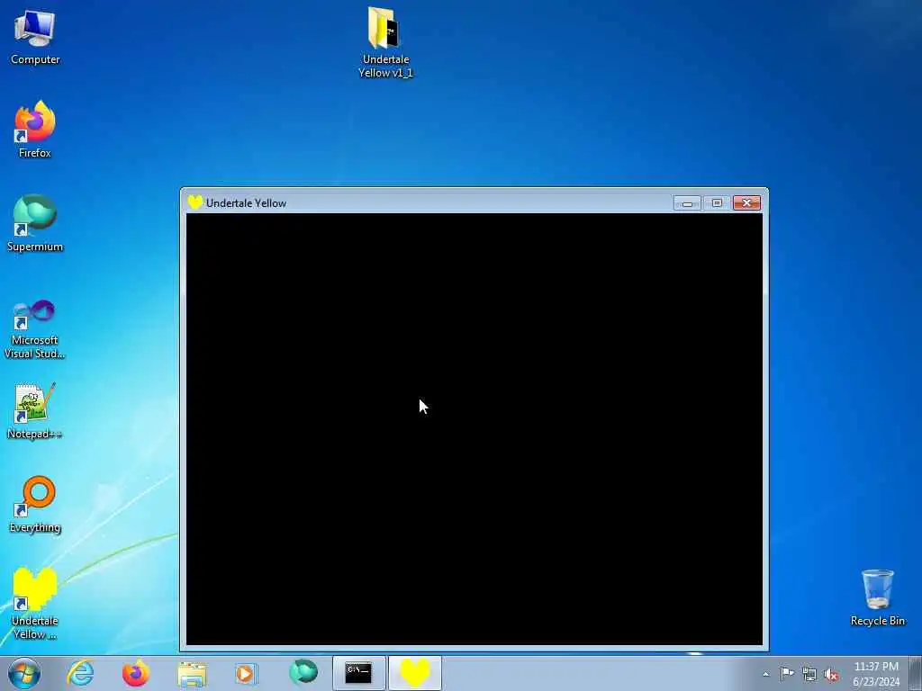Select the Firefox desktop shortcut
Screen dimensions: 922x691
coord(35,130)
